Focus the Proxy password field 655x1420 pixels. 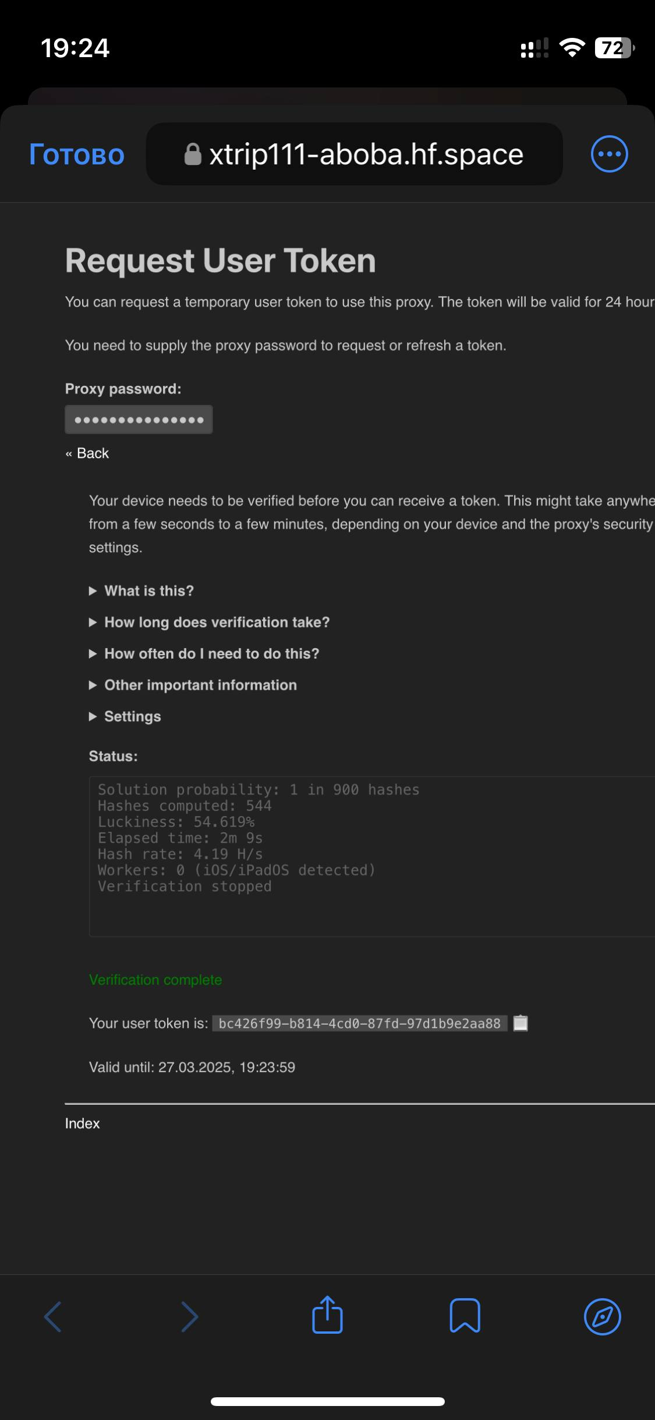coord(139,420)
